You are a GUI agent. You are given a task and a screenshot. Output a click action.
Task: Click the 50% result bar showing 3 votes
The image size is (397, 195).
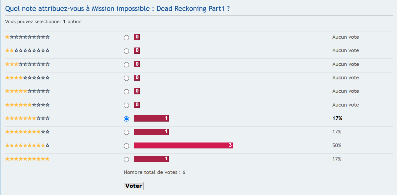(x=183, y=145)
